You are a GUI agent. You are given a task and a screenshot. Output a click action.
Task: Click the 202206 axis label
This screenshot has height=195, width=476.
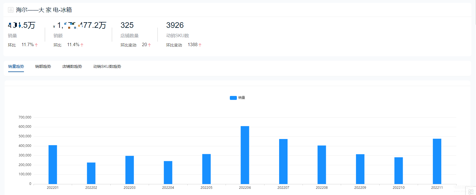(x=245, y=188)
